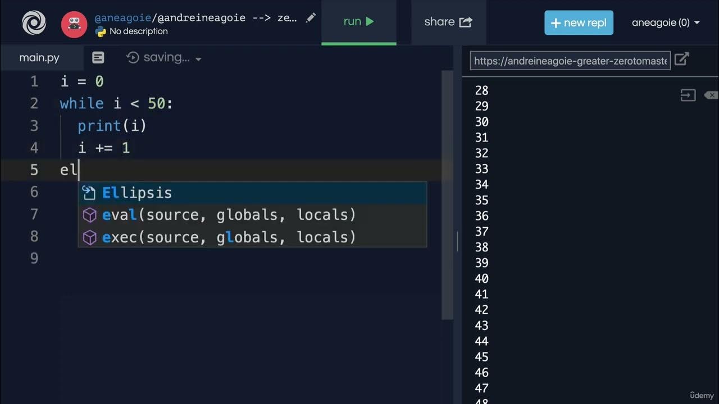
Task: Click the history icon next to saving
Action: click(x=133, y=57)
